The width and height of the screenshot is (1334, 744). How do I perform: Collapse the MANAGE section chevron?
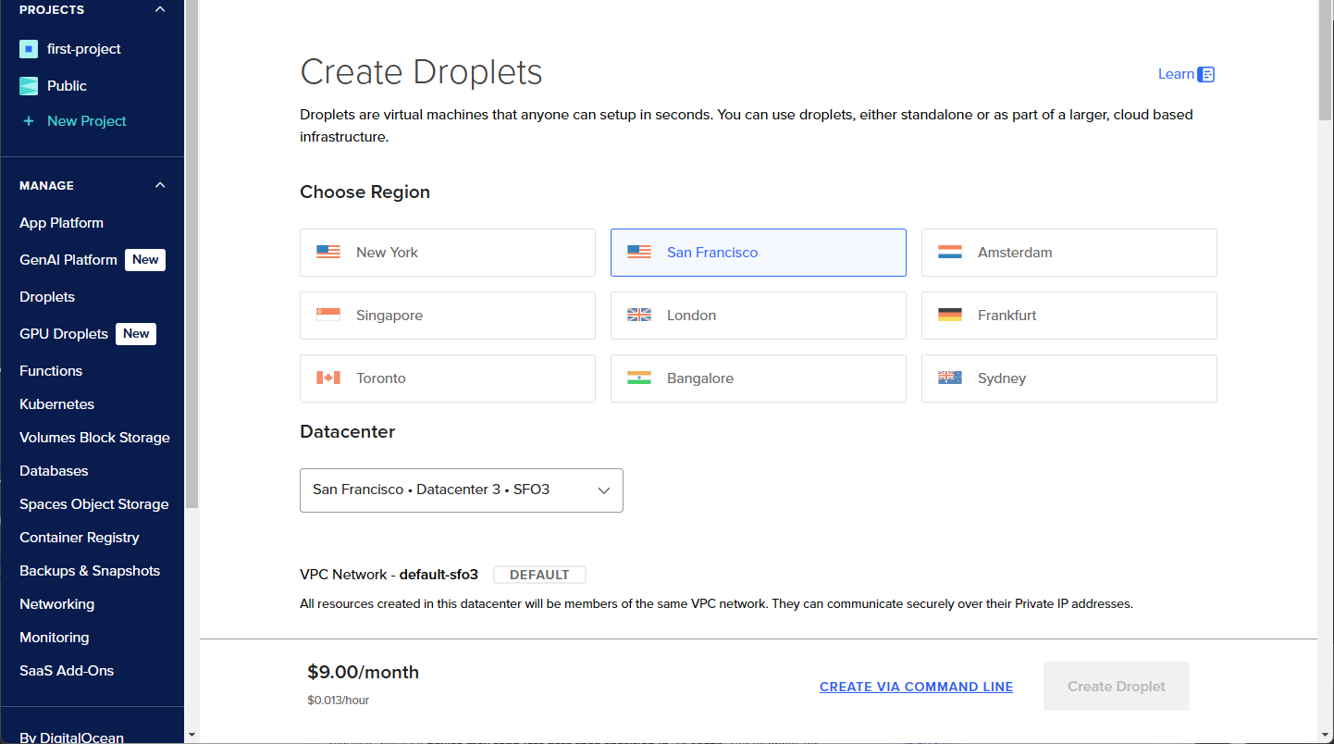tap(160, 185)
